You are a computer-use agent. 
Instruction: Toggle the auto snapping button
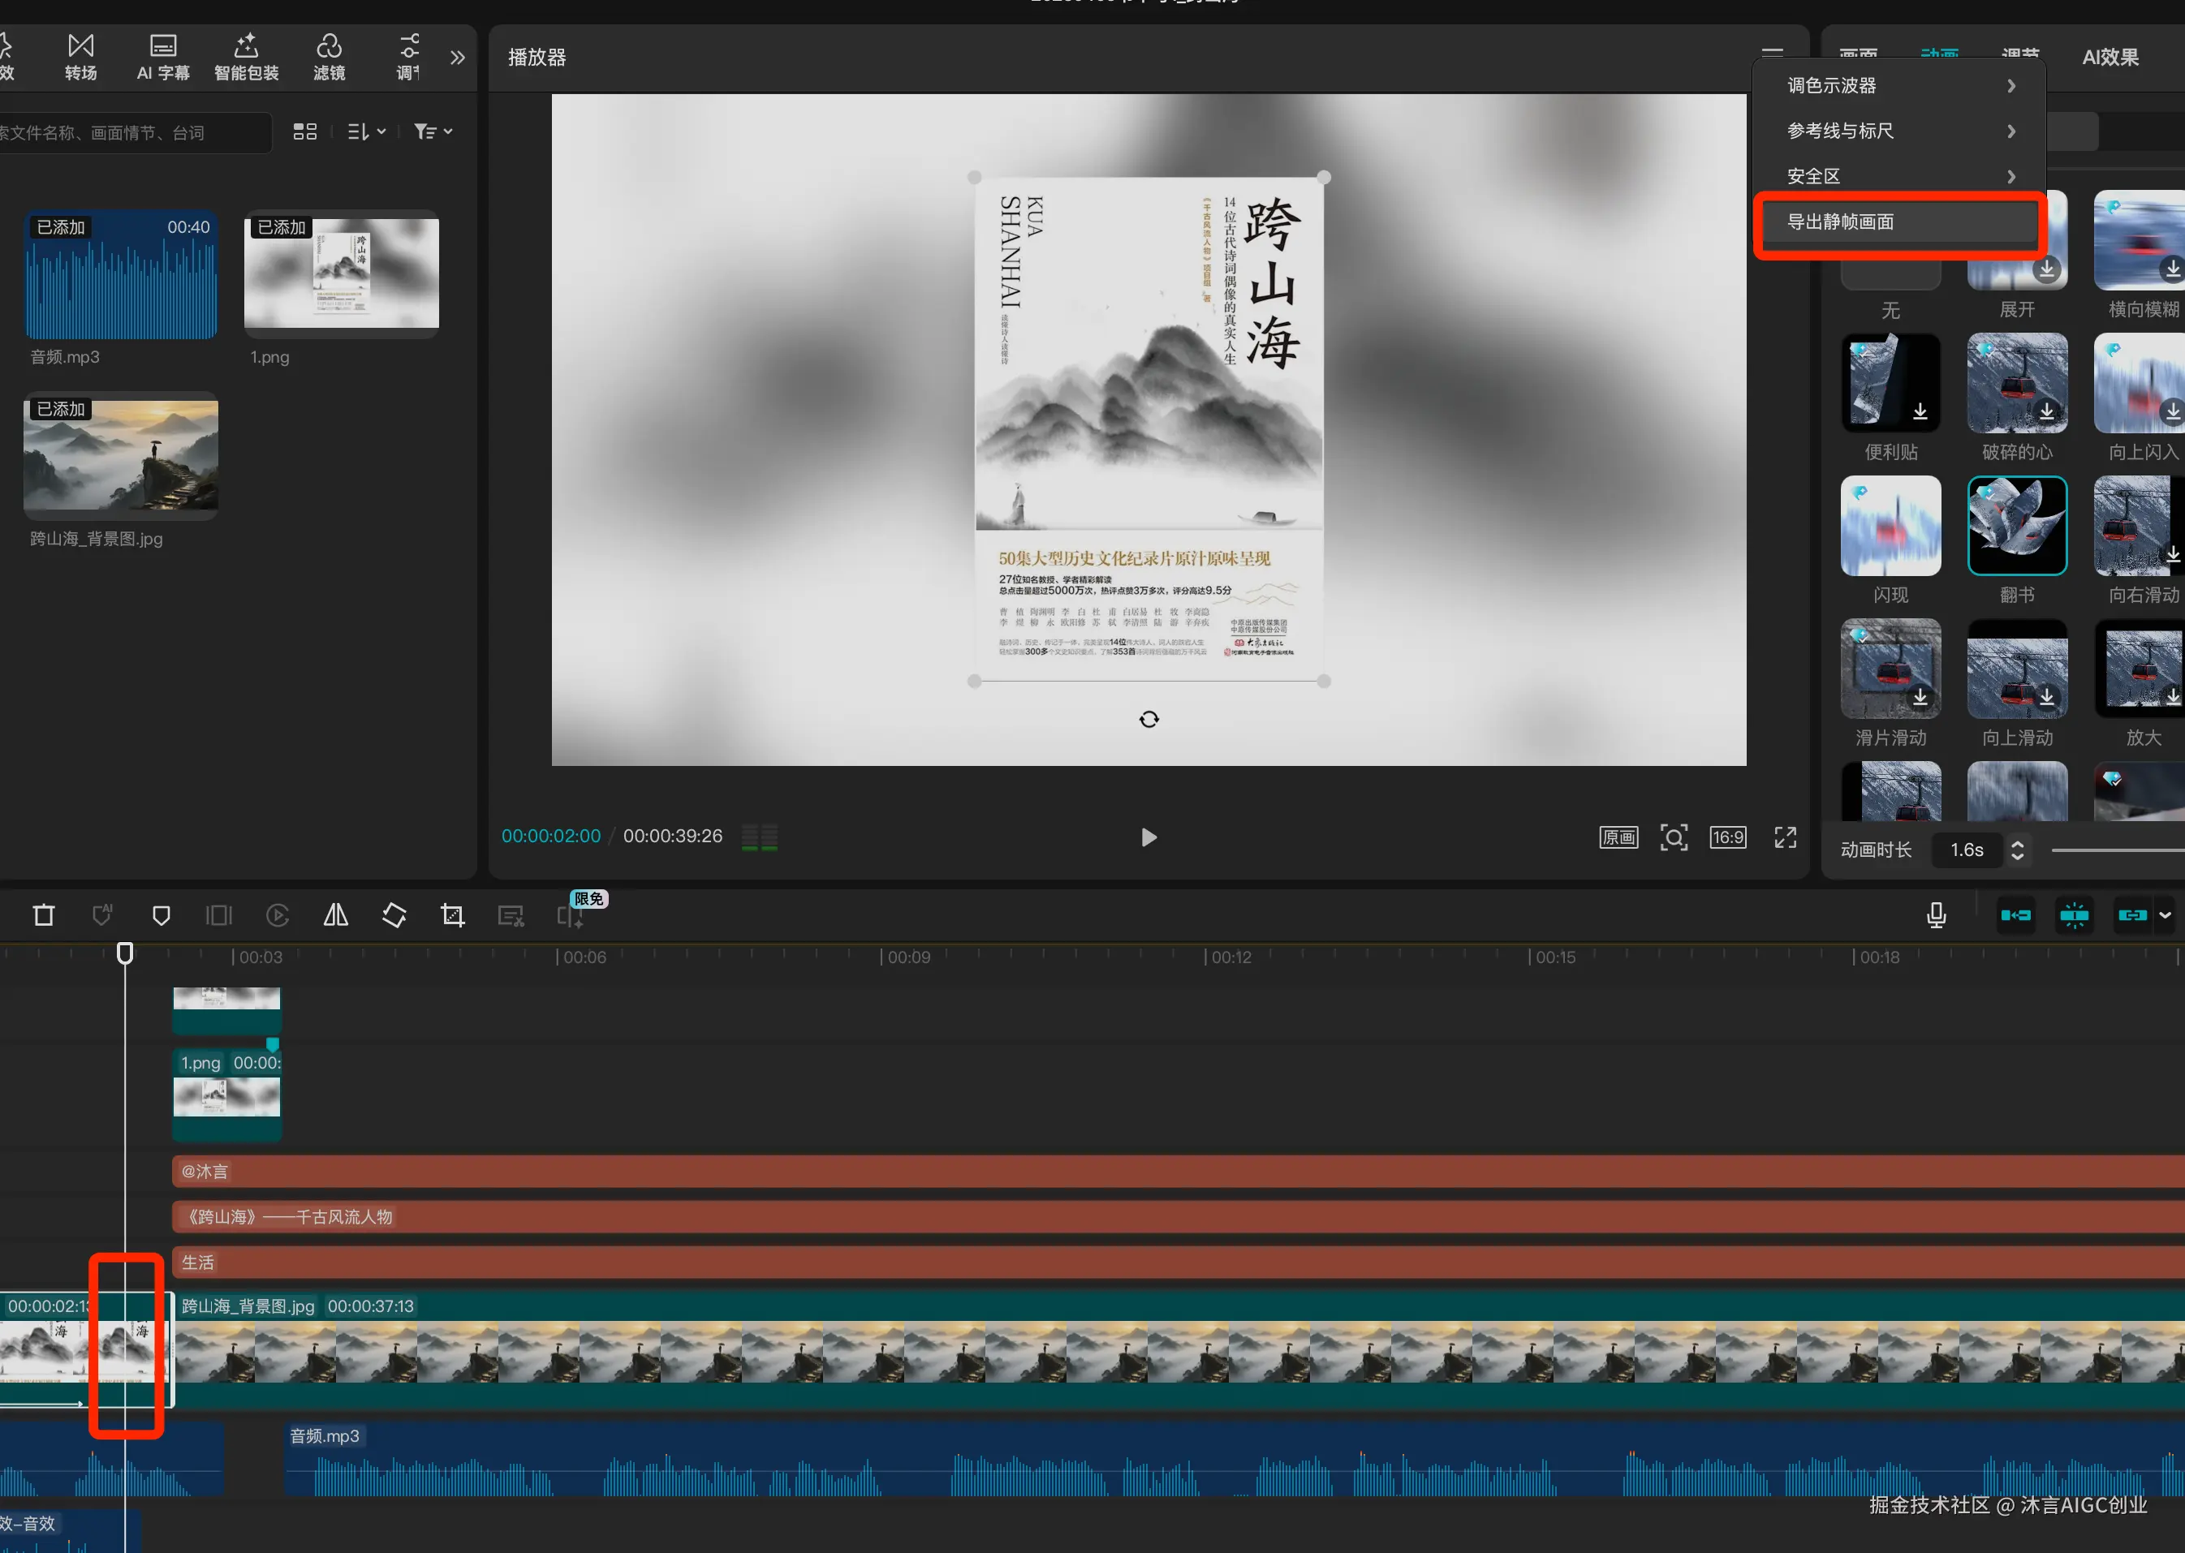click(x=2074, y=915)
